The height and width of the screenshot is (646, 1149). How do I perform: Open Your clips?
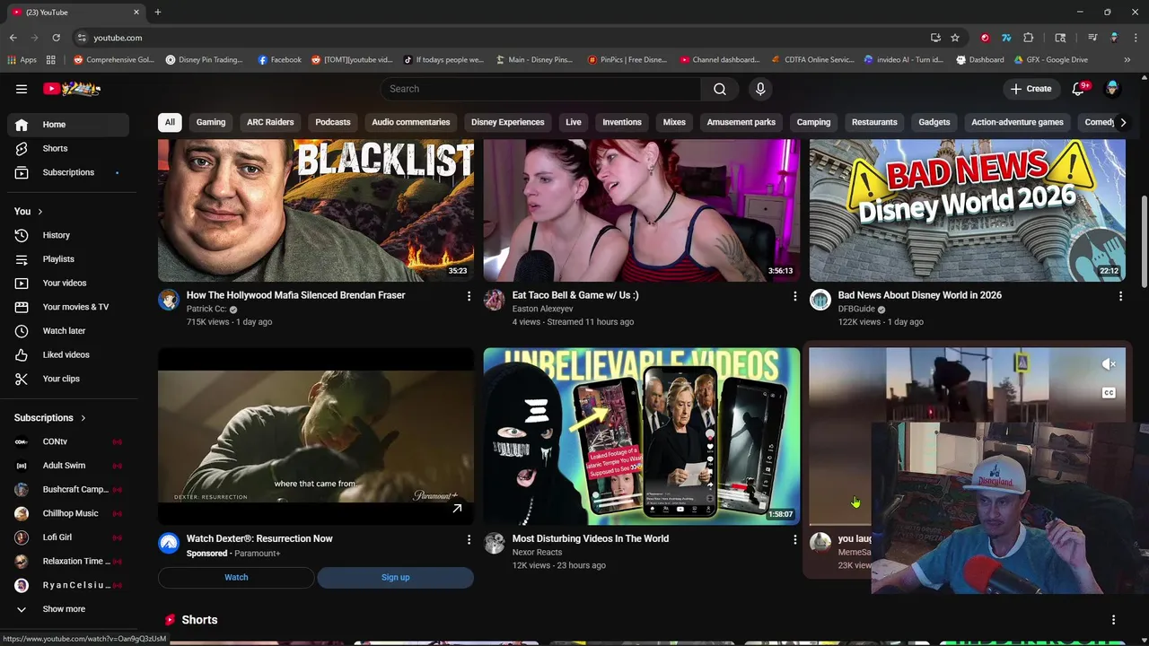[x=68, y=379]
